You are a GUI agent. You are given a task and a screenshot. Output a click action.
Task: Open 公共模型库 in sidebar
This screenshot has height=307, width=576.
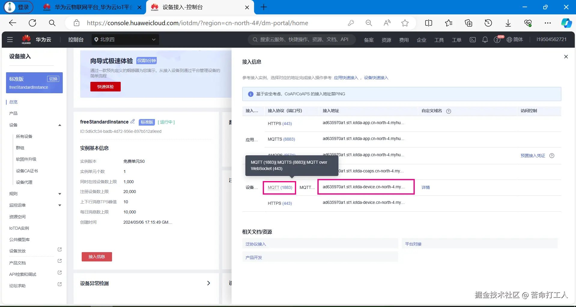(x=20, y=240)
